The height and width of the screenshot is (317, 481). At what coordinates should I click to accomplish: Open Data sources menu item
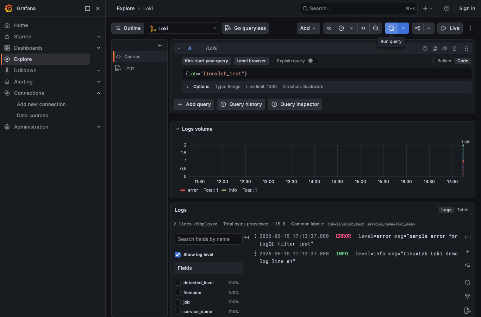click(32, 116)
